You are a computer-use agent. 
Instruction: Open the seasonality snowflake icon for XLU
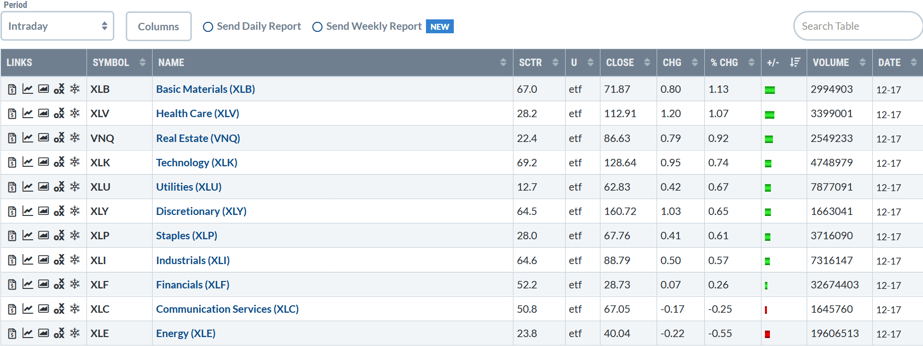tap(75, 187)
